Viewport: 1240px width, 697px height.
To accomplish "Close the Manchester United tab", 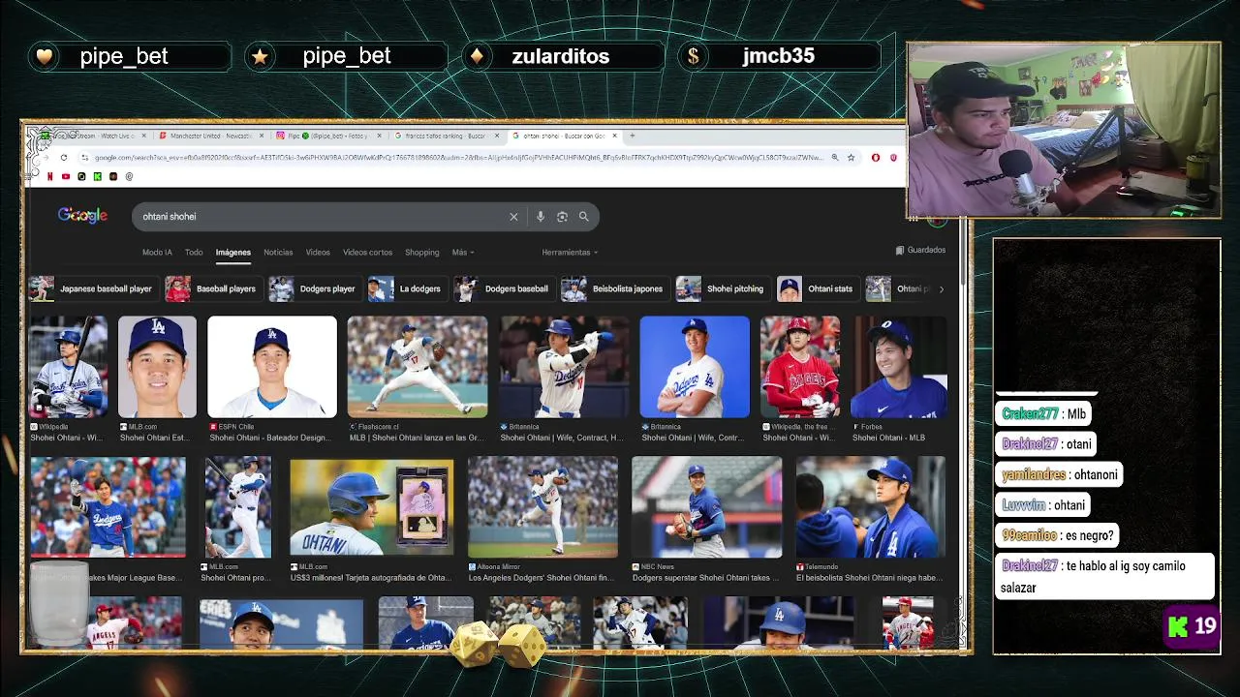I will (x=262, y=136).
